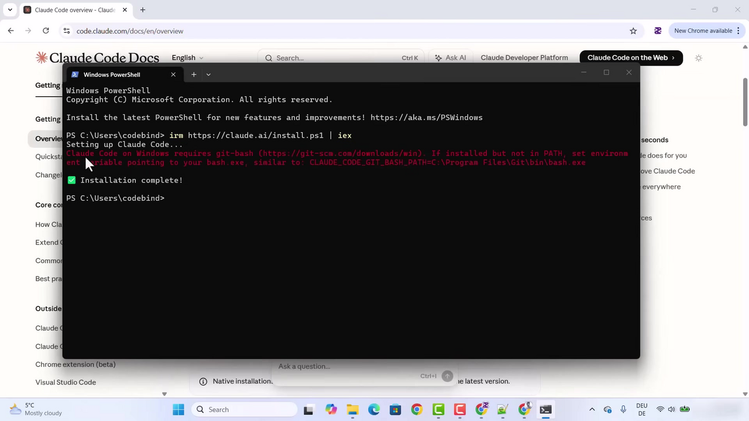Launch Copilot from the taskbar

point(331,410)
